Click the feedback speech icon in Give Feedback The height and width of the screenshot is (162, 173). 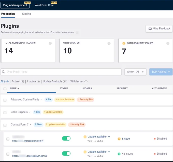(150, 29)
